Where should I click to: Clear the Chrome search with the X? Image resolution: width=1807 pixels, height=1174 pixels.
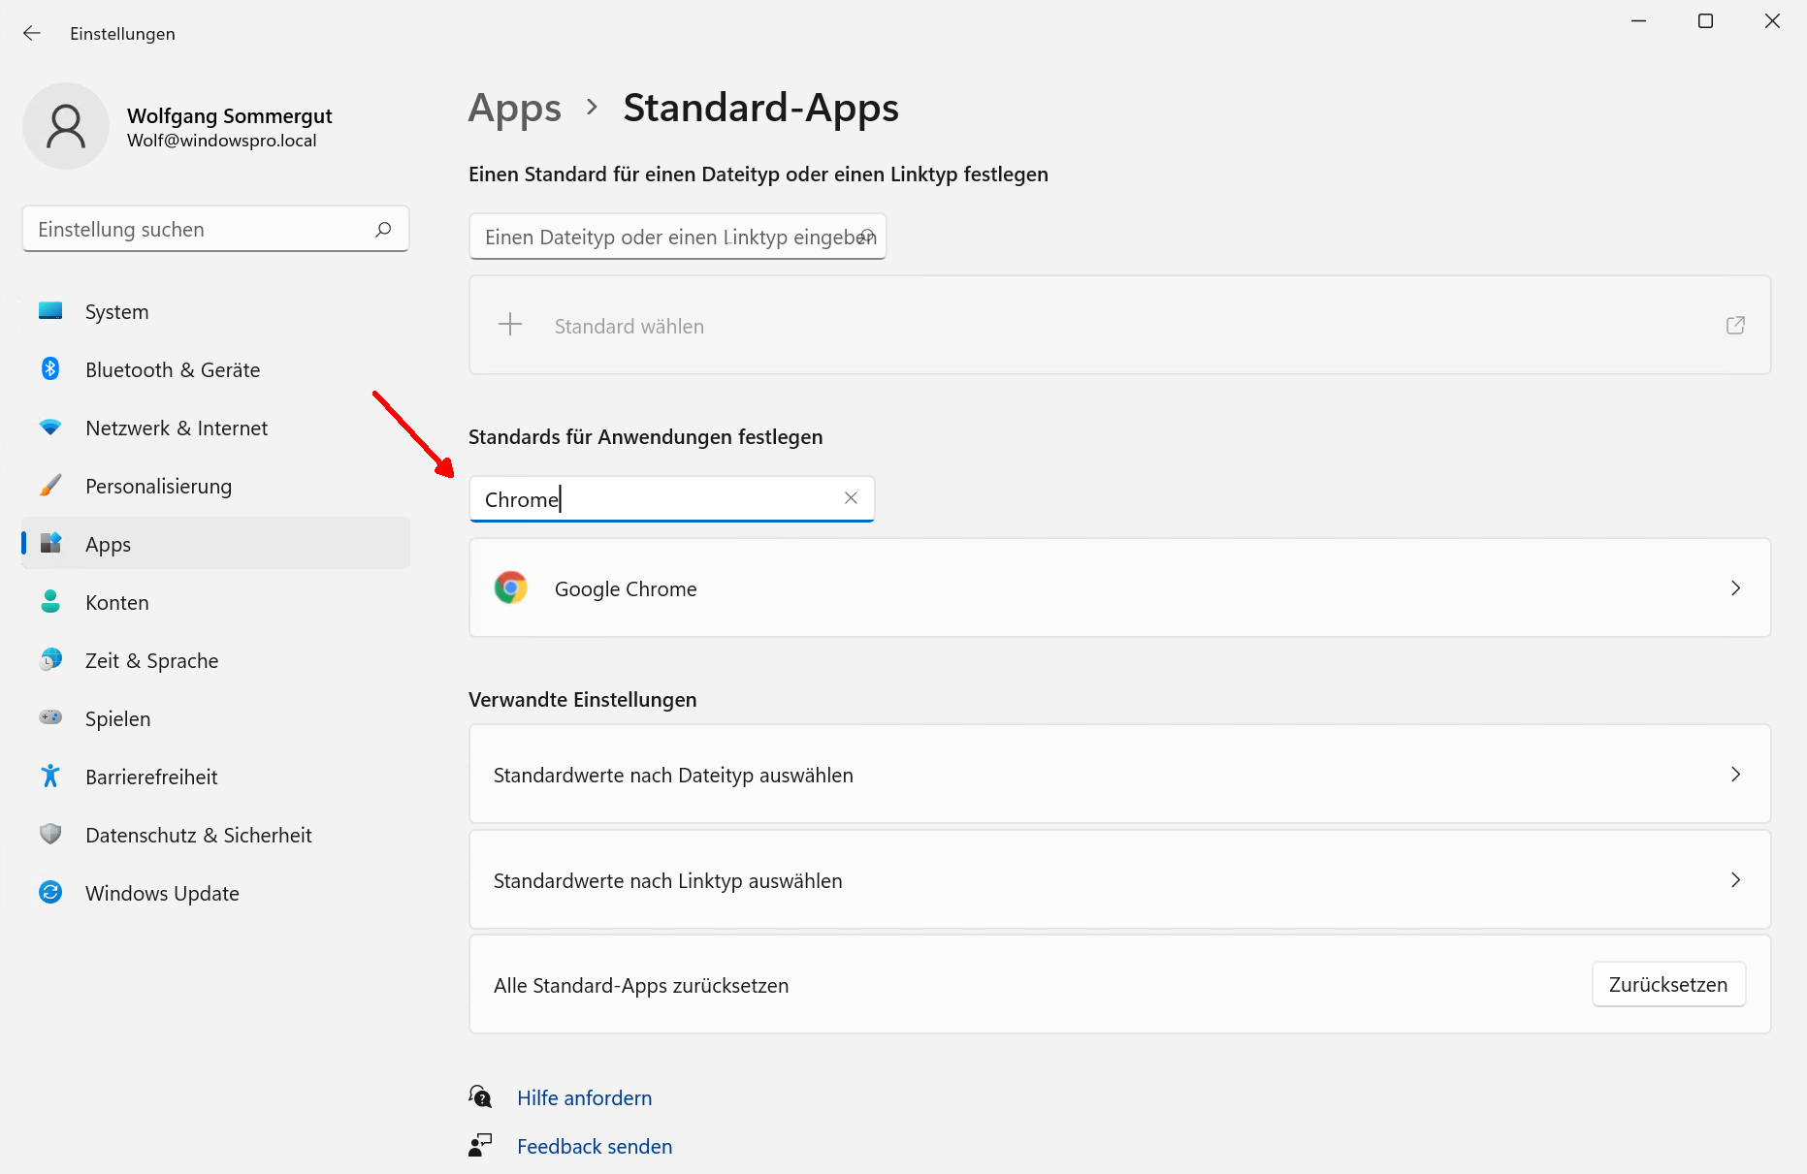(851, 498)
